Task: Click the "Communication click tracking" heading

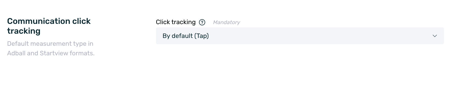Action: pyautogui.click(x=49, y=26)
